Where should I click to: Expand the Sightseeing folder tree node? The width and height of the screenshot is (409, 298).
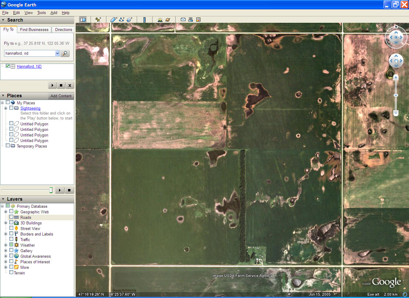(6, 108)
